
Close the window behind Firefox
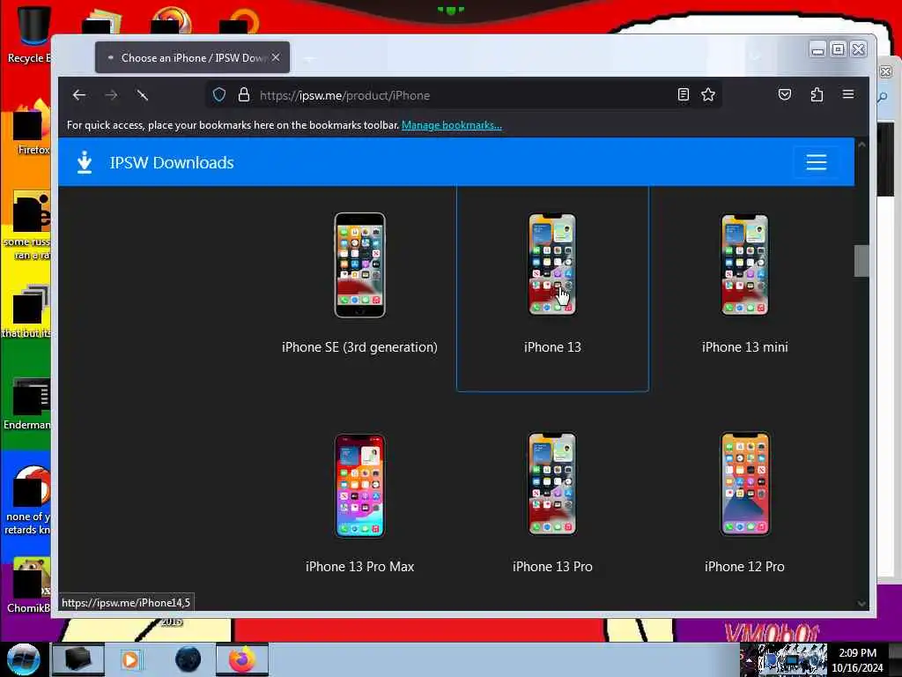886,71
